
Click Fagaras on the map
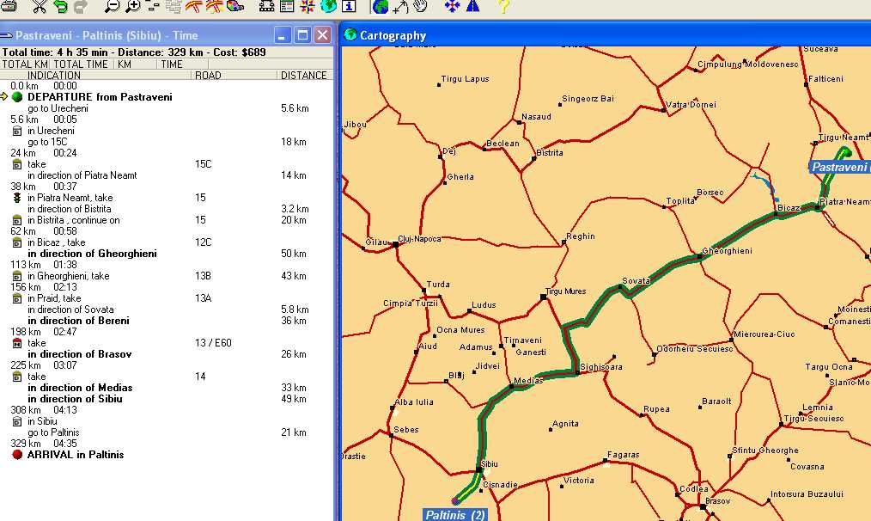tap(624, 455)
